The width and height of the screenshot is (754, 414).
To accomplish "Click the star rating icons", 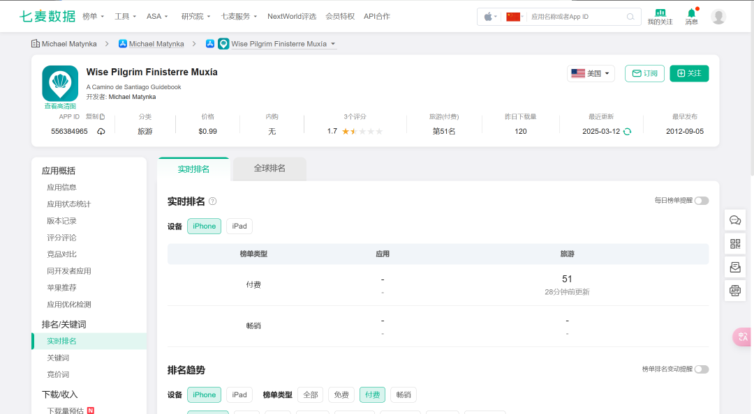I will [x=362, y=132].
